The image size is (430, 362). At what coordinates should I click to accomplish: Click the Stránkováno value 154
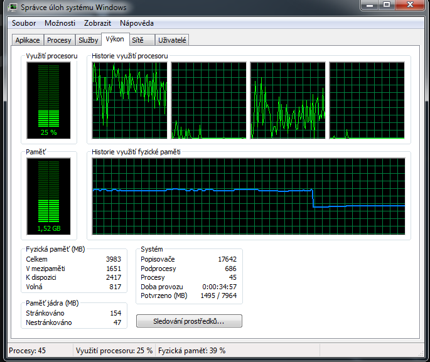(x=116, y=313)
